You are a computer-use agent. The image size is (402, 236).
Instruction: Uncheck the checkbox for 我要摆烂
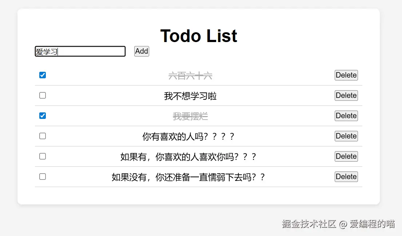[43, 116]
